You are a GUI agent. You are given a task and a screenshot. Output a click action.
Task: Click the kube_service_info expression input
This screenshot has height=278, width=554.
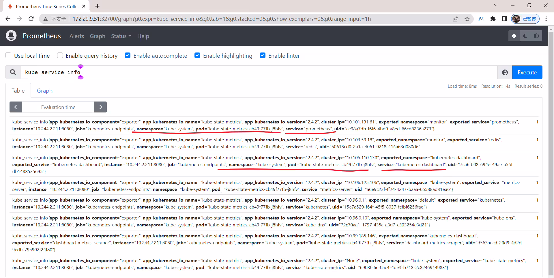[259, 72]
